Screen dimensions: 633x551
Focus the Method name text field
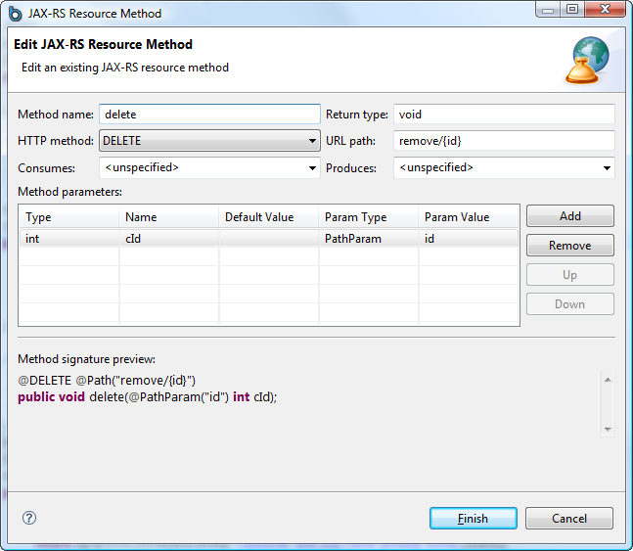tap(209, 115)
